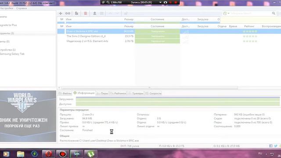281x158 pixels.
Task: Open The Sims taskbar icon
Action: [77, 154]
